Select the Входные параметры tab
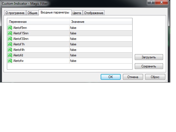Image resolution: width=176 pixels, height=132 pixels. [55, 12]
